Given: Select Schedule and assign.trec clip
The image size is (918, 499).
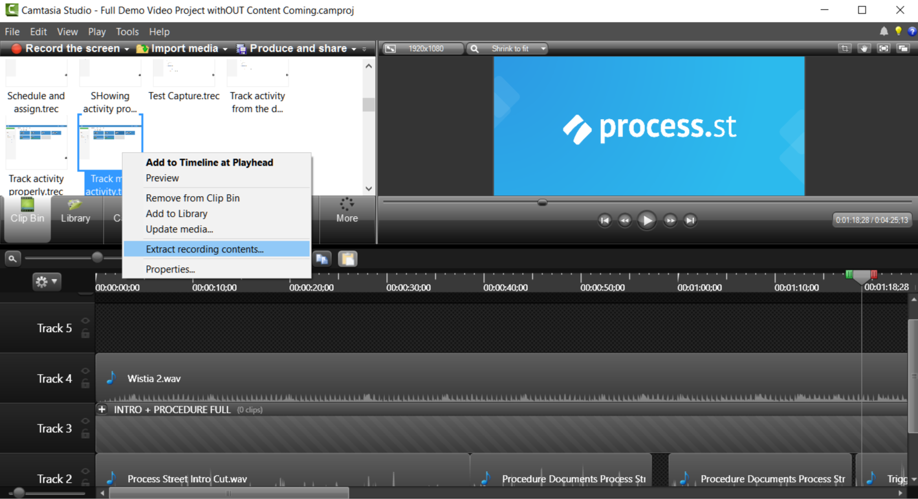Looking at the screenshot, I should 36,86.
